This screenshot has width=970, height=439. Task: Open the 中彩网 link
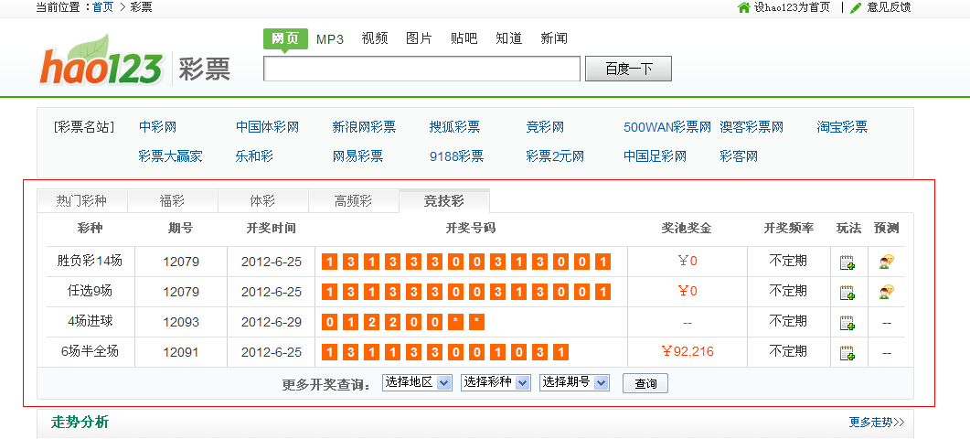(158, 127)
